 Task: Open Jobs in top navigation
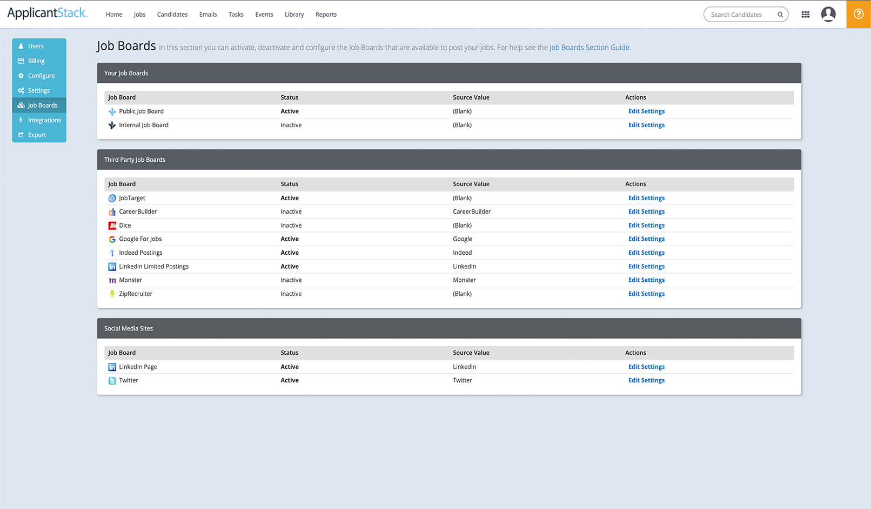point(139,15)
